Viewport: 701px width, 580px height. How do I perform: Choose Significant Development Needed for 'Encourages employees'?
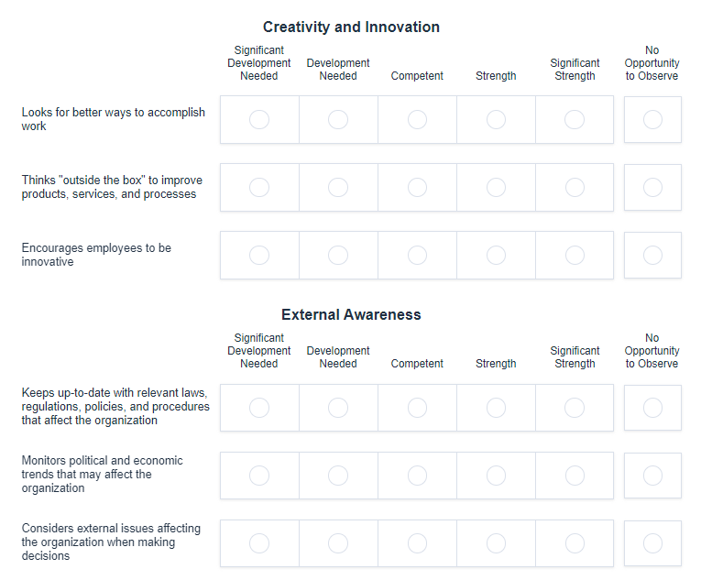point(259,255)
